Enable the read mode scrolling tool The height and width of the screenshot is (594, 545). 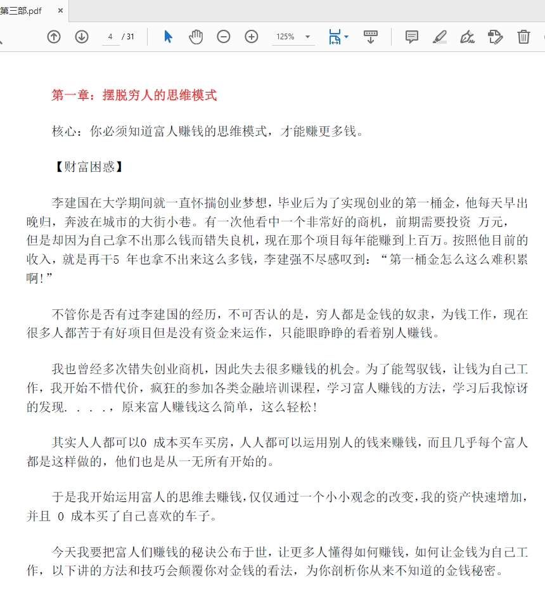coord(371,37)
